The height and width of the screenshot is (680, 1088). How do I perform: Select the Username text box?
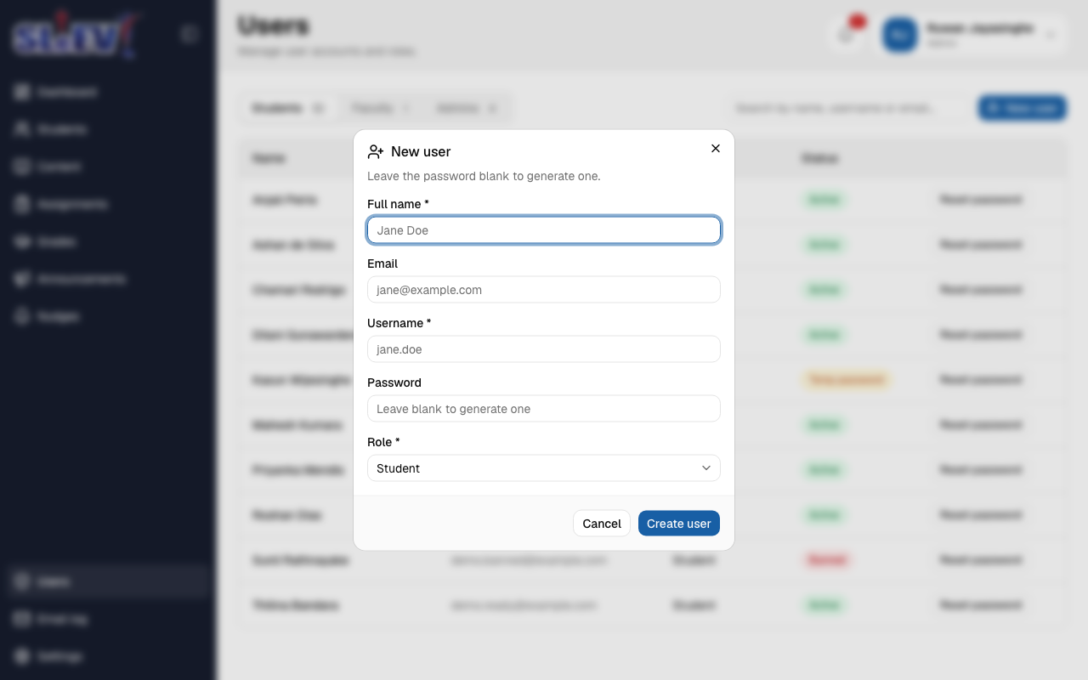(x=544, y=349)
